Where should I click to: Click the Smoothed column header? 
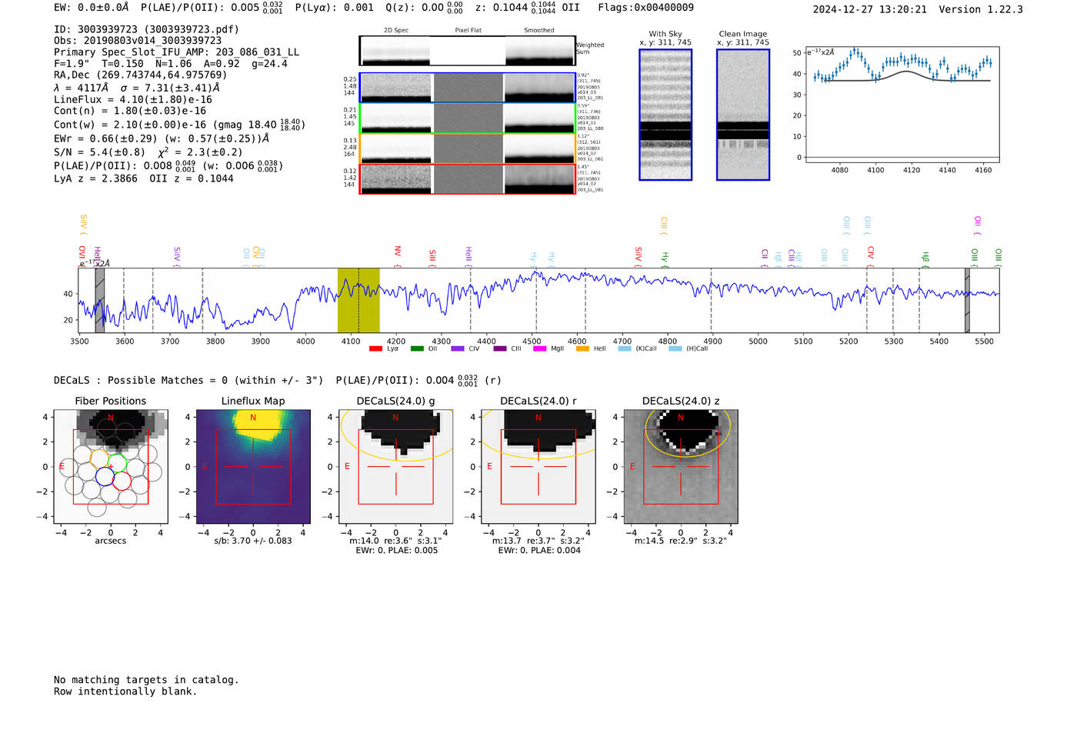tap(538, 31)
